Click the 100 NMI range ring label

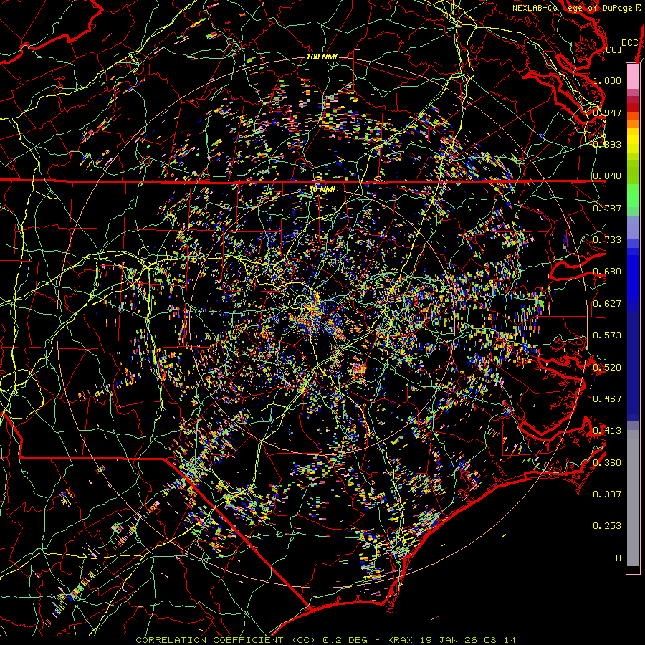click(x=322, y=57)
